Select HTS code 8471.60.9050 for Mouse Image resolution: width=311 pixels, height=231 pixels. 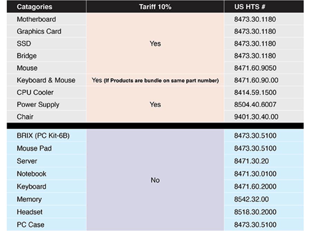(255, 68)
